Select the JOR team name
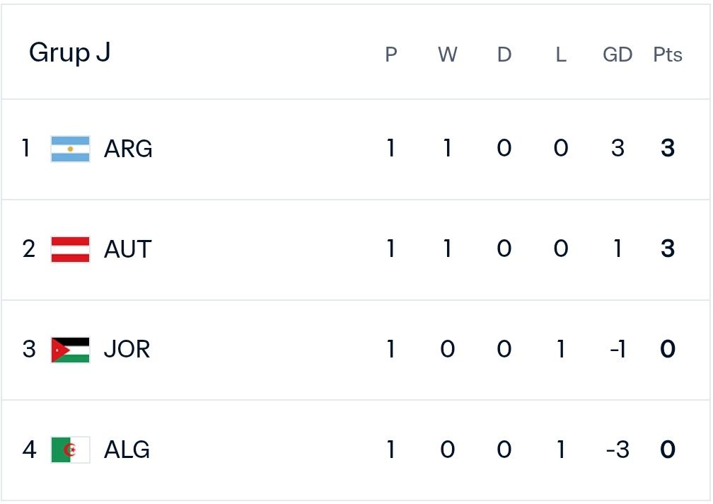 (x=127, y=350)
